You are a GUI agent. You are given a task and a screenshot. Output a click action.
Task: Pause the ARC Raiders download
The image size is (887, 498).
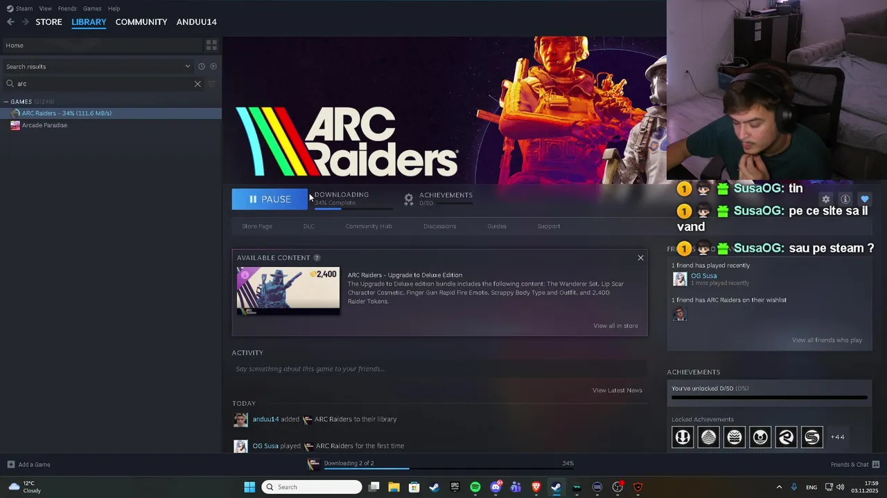click(x=270, y=199)
